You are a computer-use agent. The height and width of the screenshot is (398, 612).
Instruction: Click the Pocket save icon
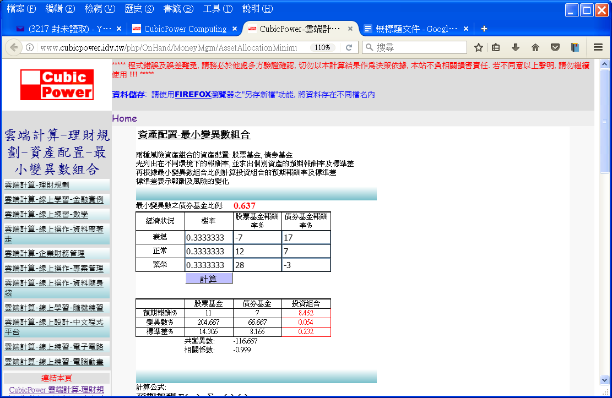click(555, 47)
